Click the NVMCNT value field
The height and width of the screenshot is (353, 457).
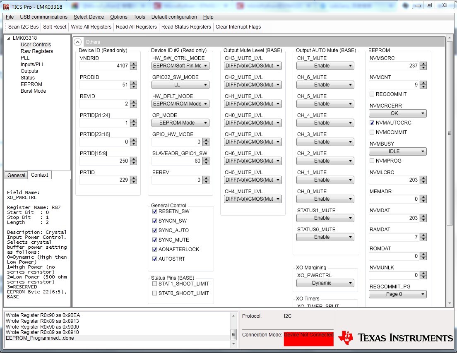394,85
